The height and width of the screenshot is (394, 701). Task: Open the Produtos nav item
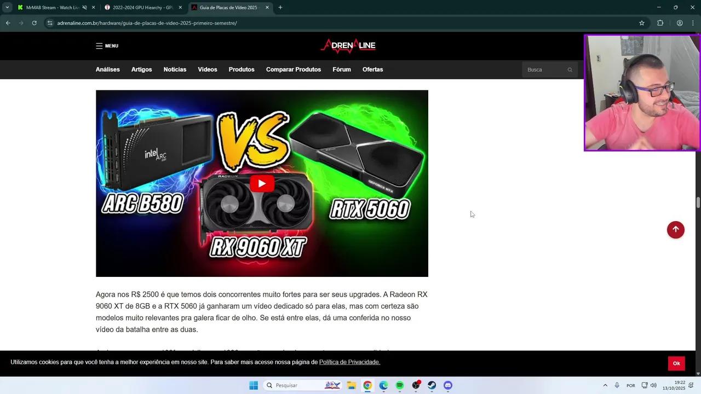click(242, 69)
